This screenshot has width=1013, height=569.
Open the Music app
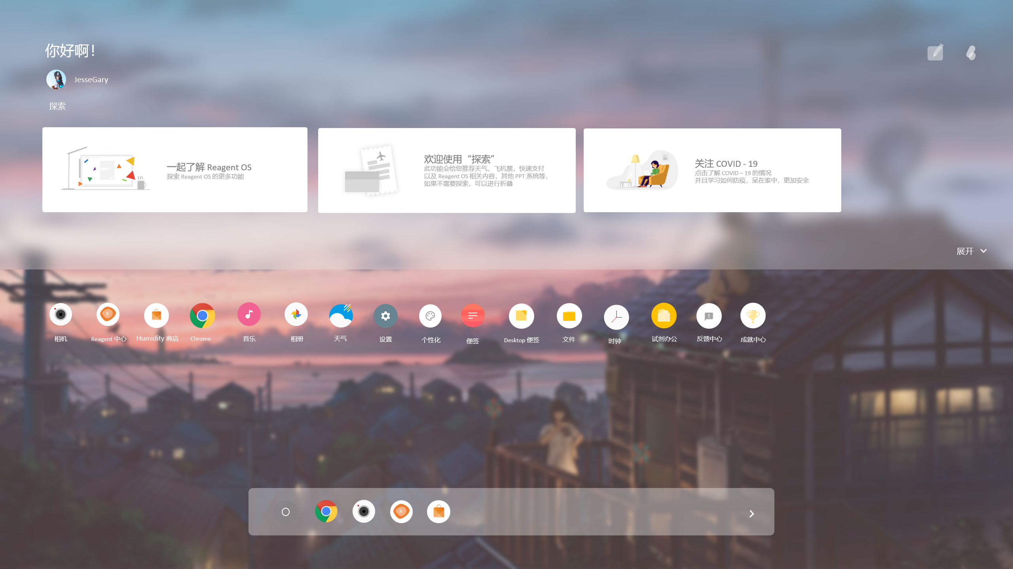tap(249, 314)
